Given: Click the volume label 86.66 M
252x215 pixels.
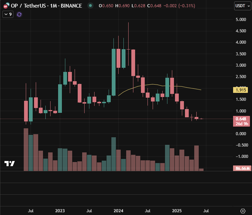Looking at the screenshot, I should pyautogui.click(x=242, y=168).
